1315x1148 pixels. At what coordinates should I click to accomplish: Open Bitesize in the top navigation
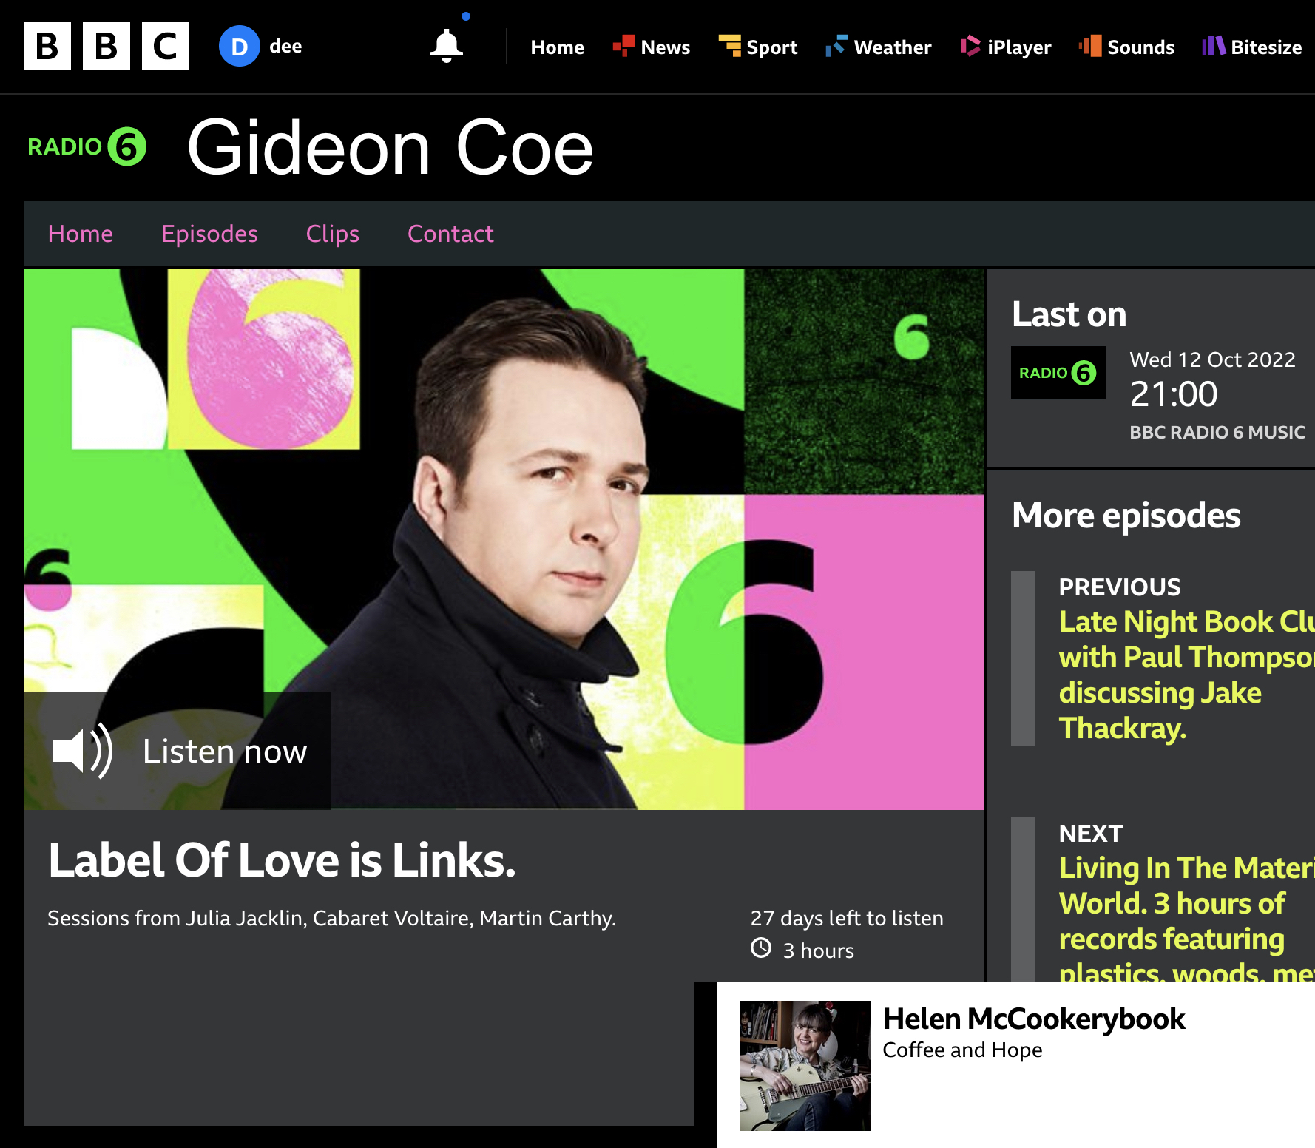point(1251,47)
